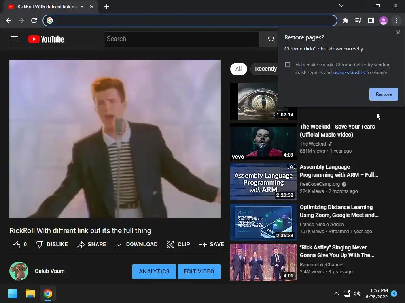Open The Weeknd Save Your Tears thumbnail
Screen dimensions: 405x303
click(x=263, y=142)
